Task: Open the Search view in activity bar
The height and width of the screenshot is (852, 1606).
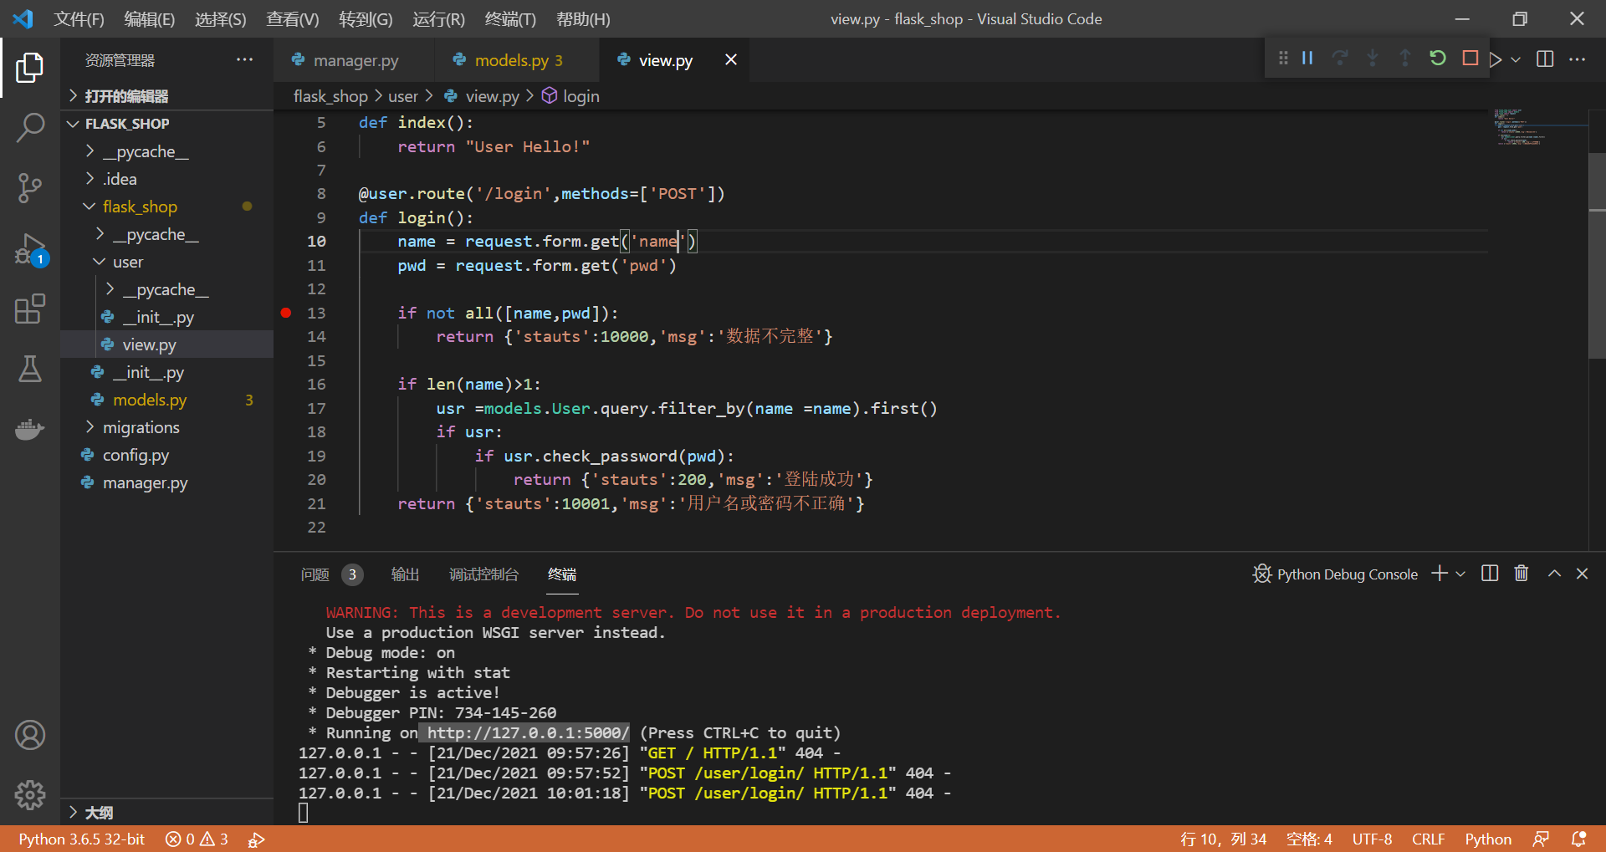Action: pos(30,128)
